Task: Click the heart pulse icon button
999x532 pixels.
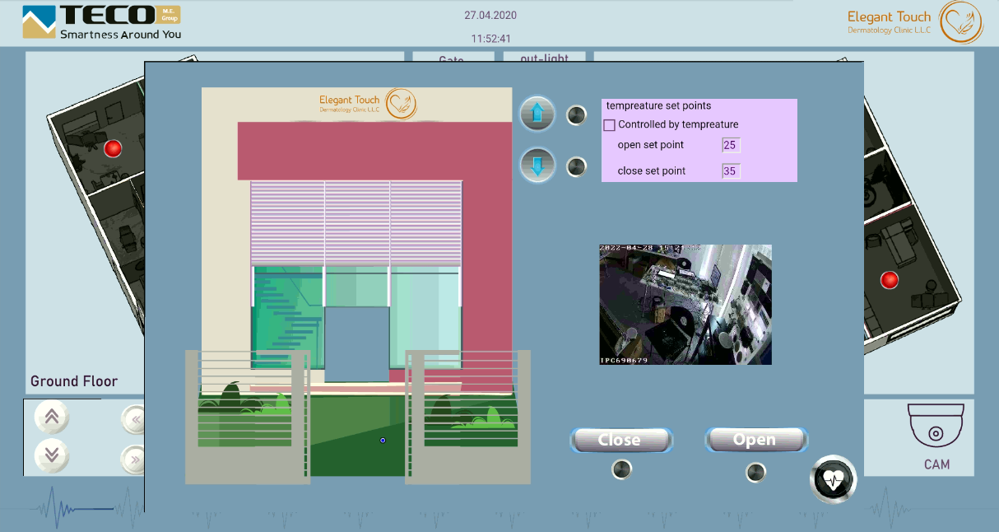Action: point(833,479)
